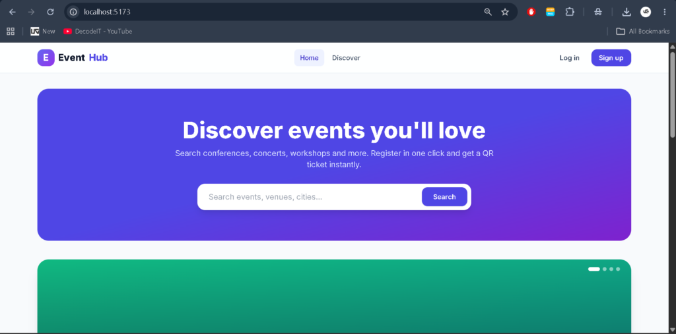Click the scrollbar down arrow
The width and height of the screenshot is (676, 334).
click(x=672, y=329)
